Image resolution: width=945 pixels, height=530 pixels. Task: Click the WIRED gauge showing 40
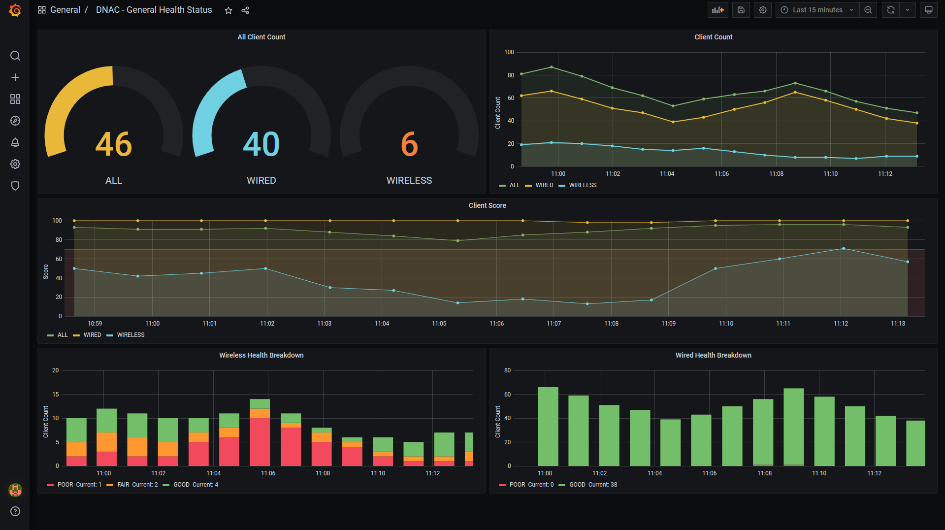tap(261, 126)
